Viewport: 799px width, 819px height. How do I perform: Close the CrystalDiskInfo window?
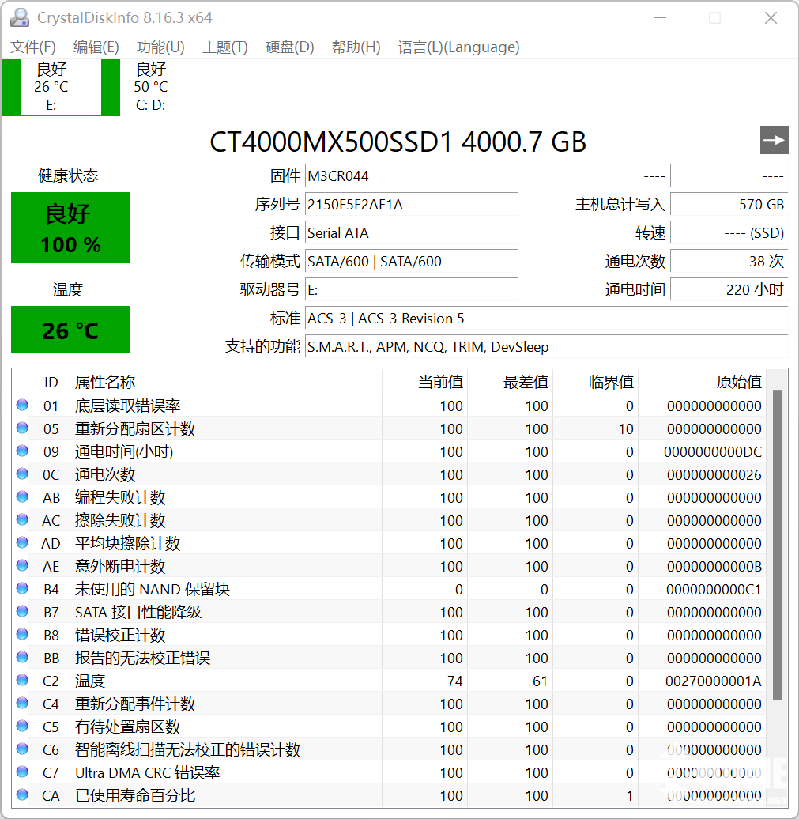tap(771, 17)
